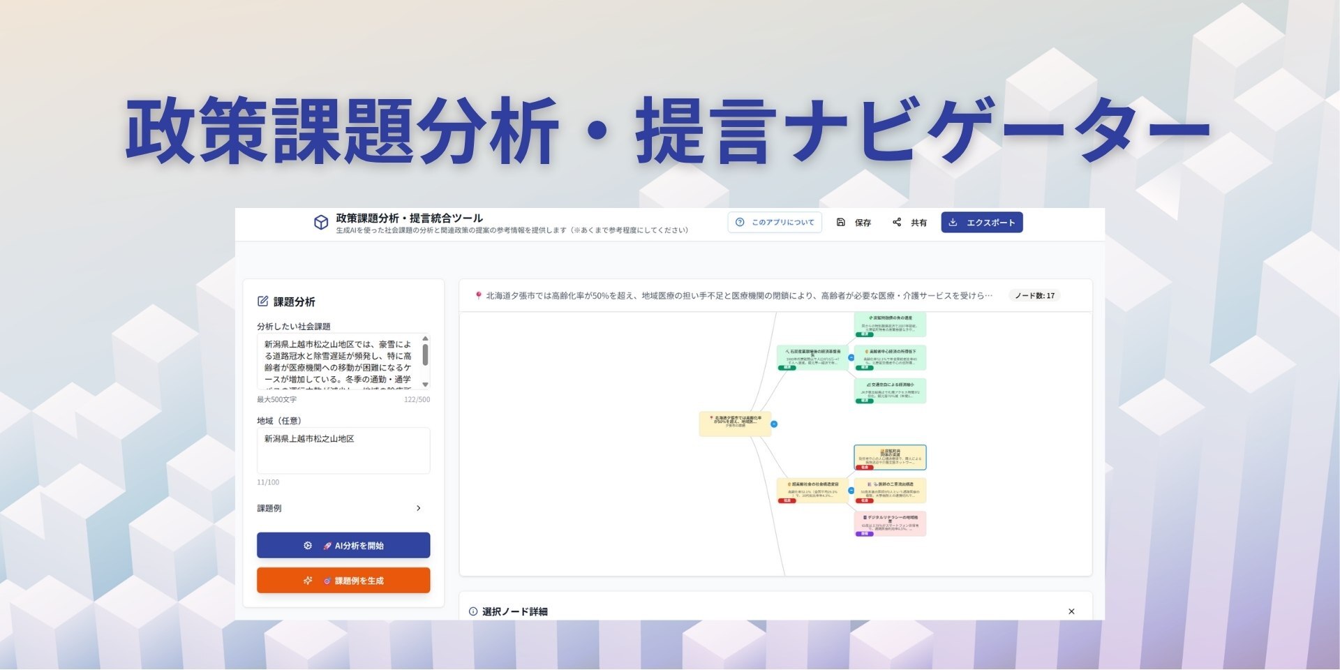Screen dimensions: 1340x670
Task: Expand the 課題例 section chevron
Action: coord(418,508)
